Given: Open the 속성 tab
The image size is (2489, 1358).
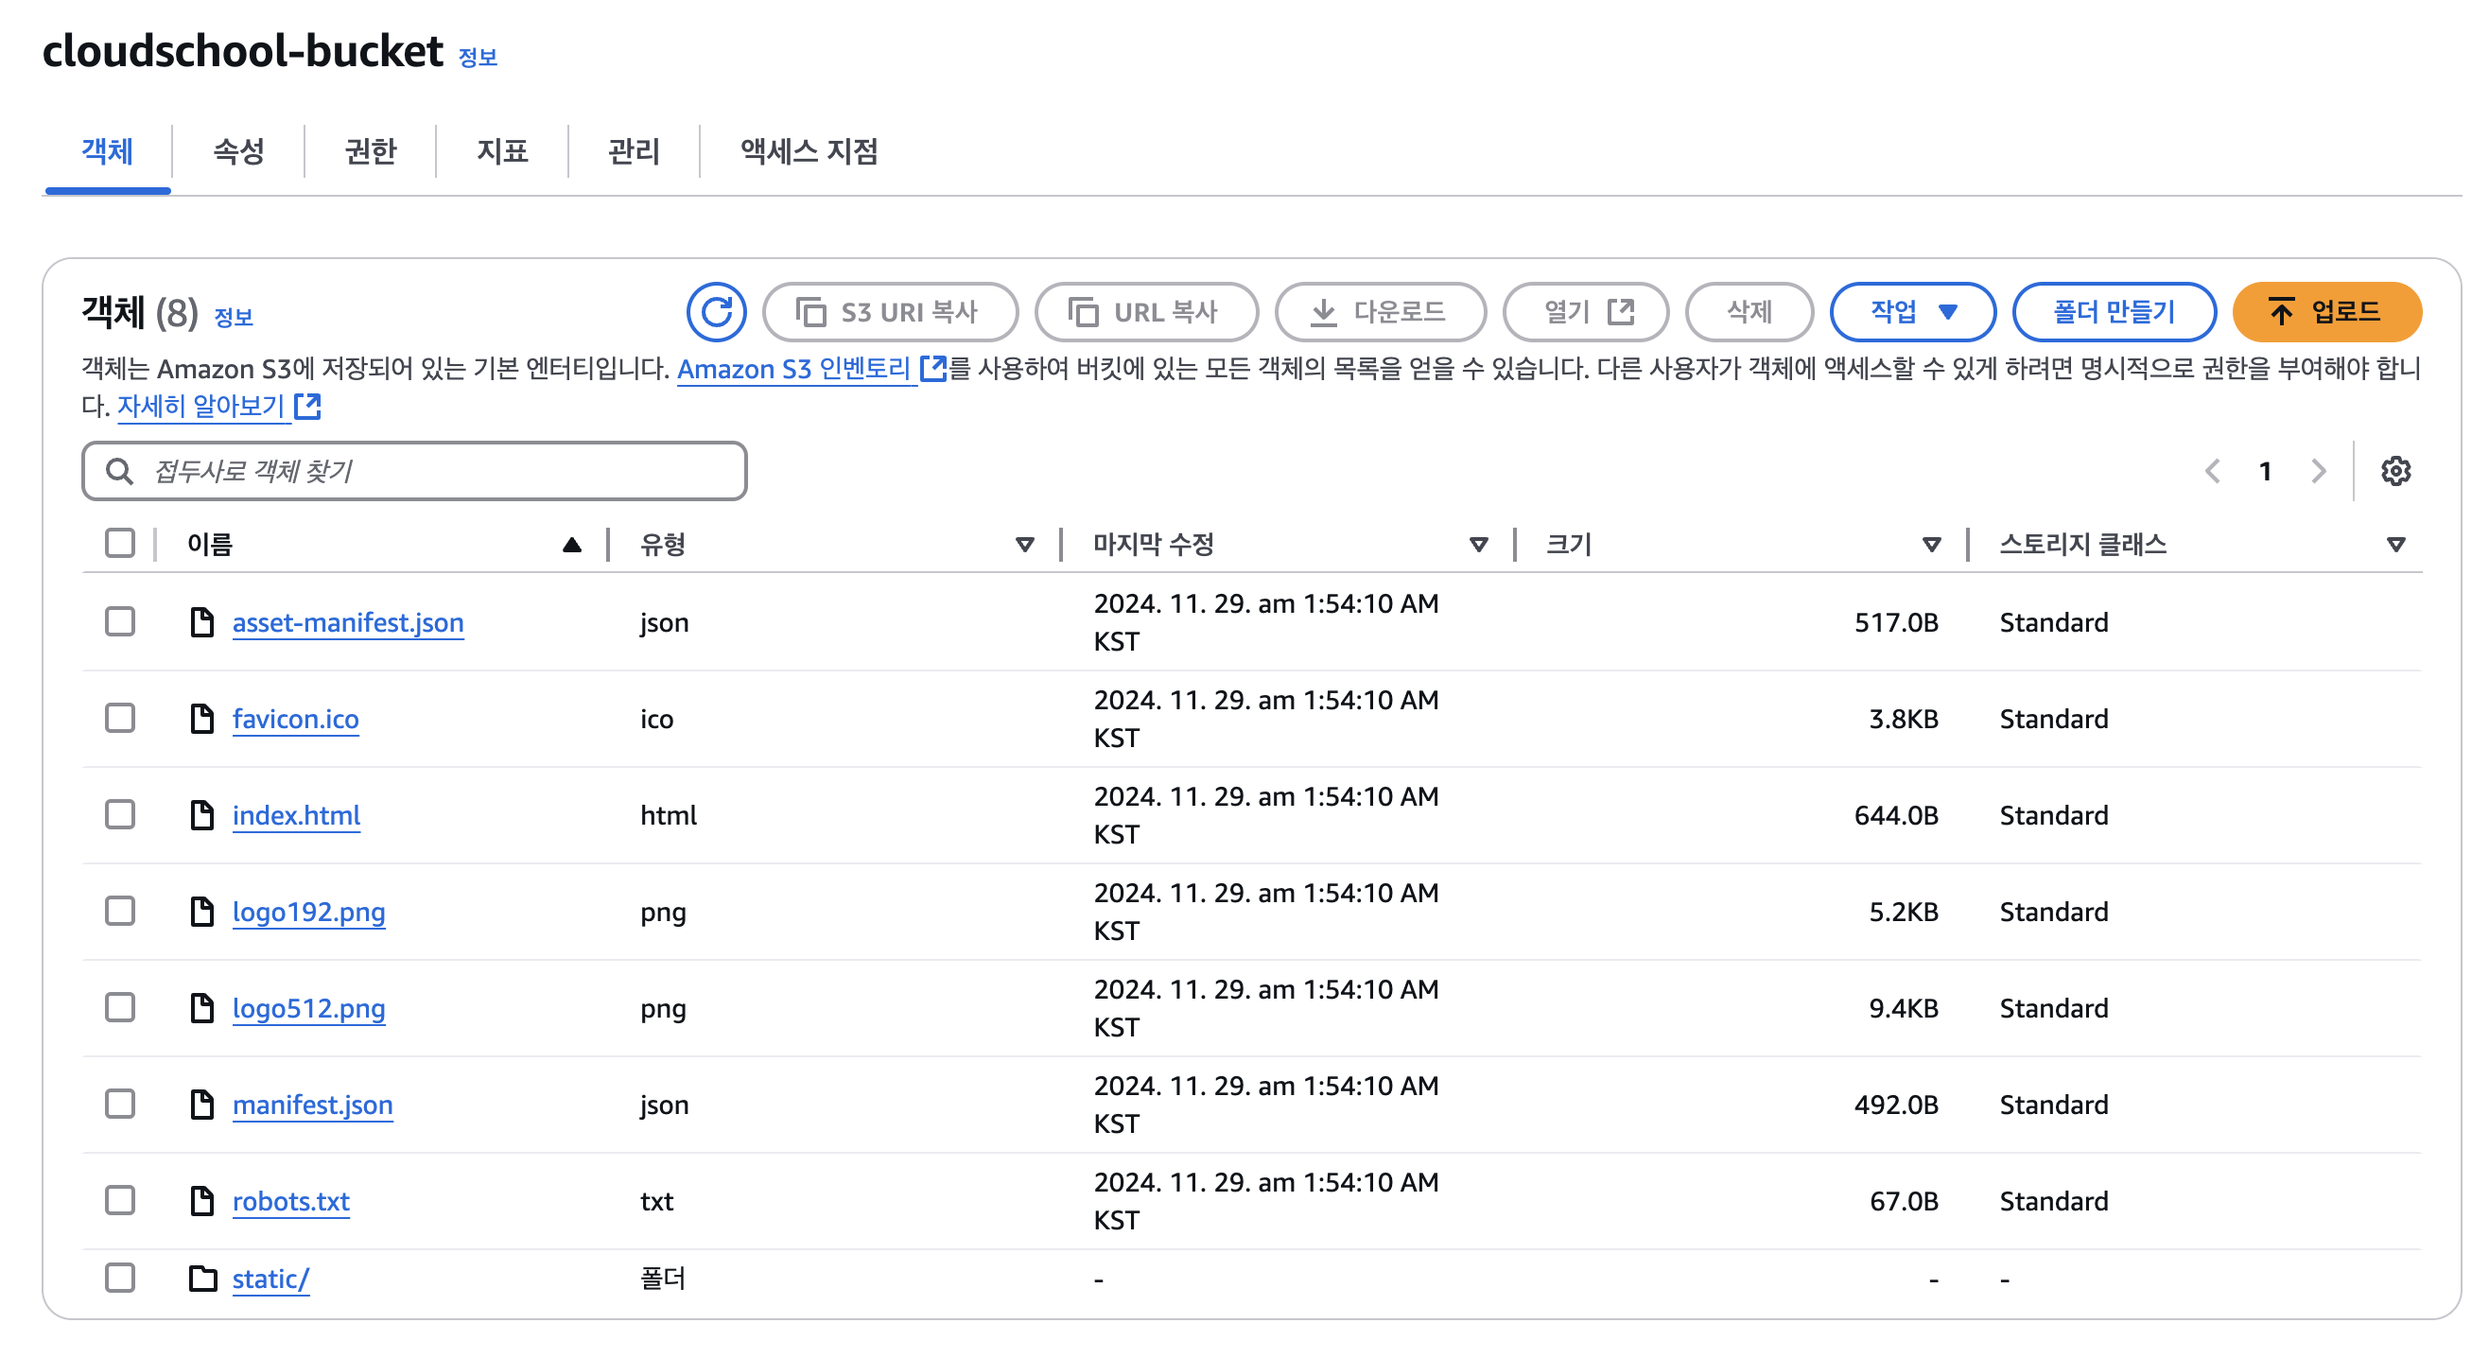Looking at the screenshot, I should point(237,150).
